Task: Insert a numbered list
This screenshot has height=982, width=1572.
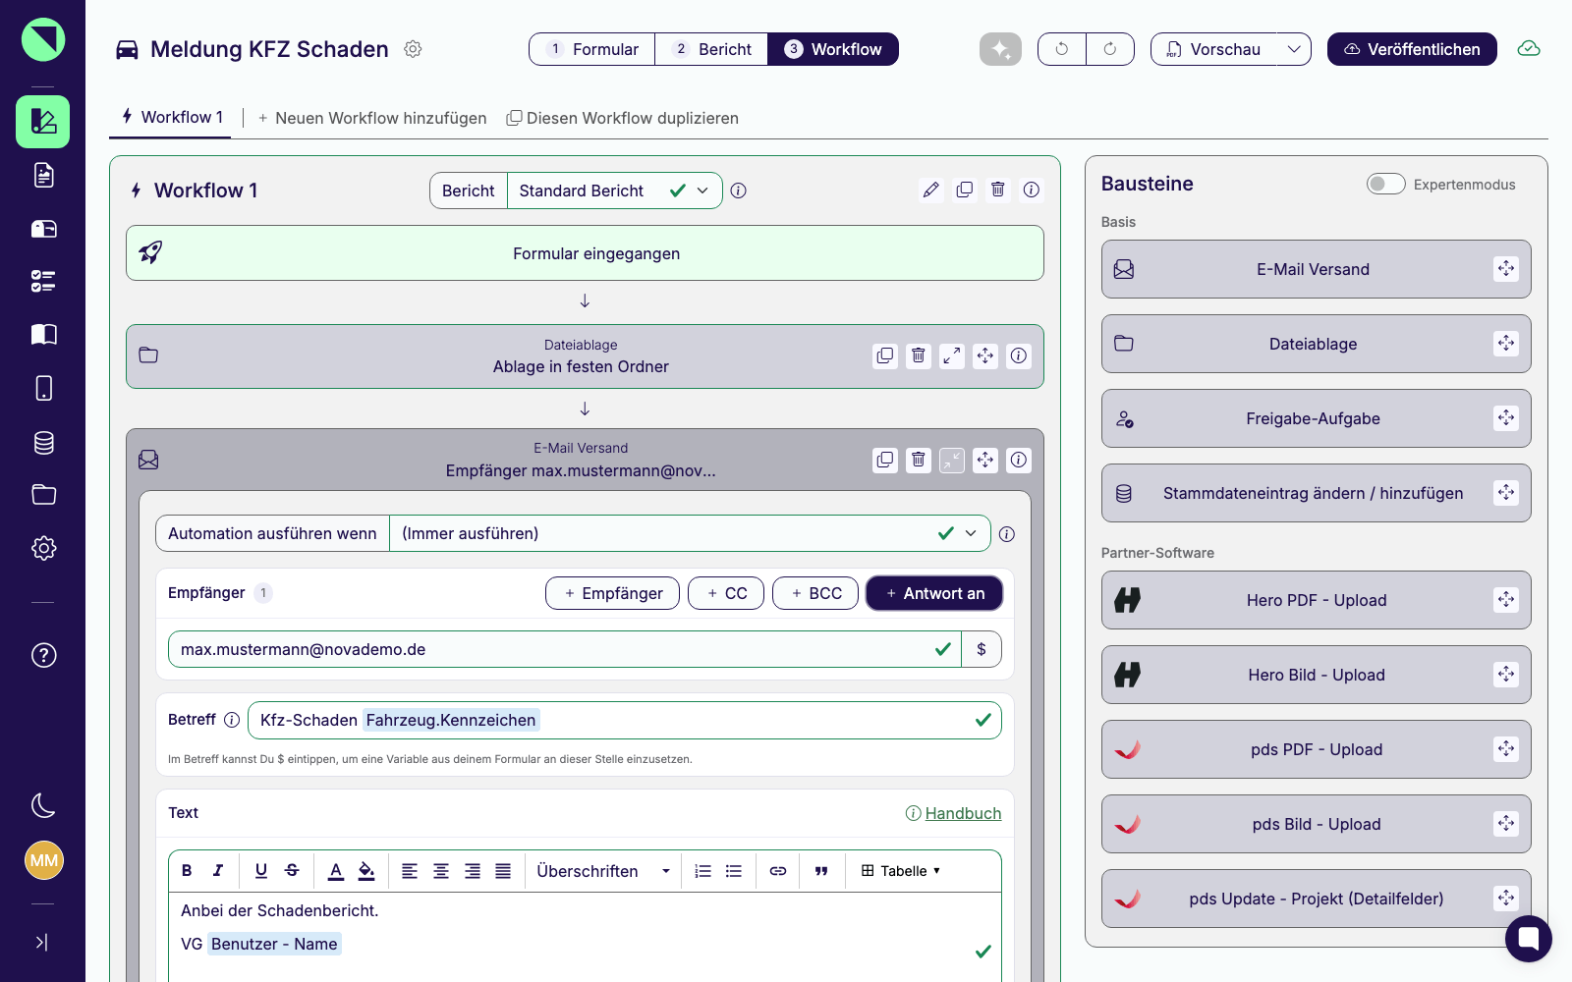Action: pos(702,871)
